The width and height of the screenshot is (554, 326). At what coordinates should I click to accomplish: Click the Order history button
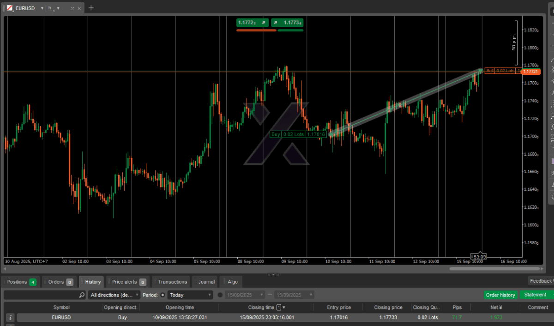point(500,295)
